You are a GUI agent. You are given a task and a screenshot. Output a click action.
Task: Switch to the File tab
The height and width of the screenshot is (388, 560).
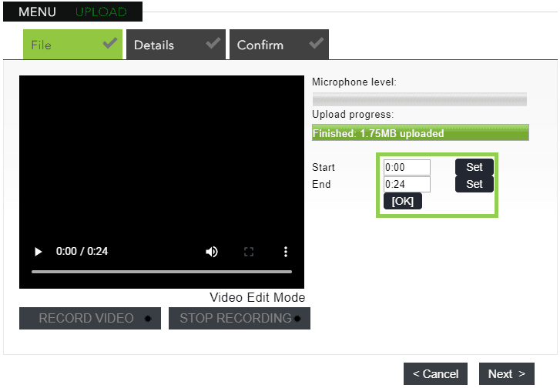click(72, 45)
